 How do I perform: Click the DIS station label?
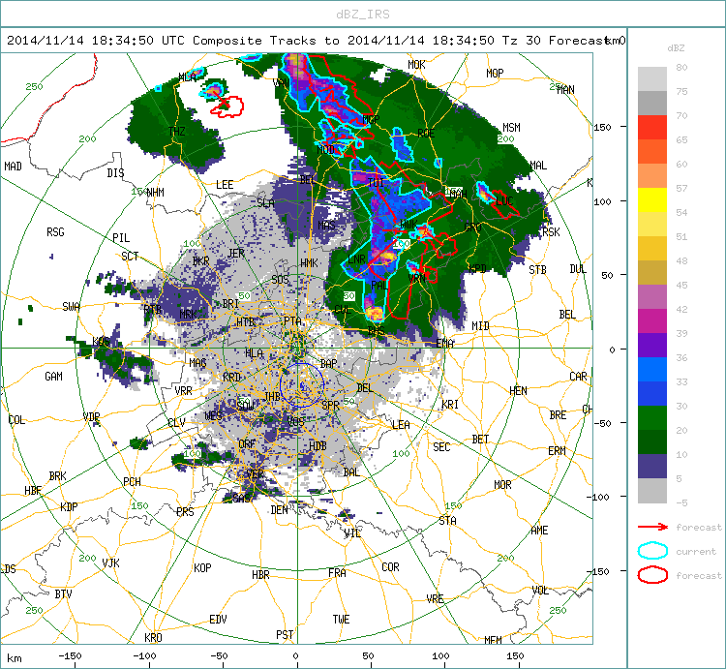click(x=115, y=173)
